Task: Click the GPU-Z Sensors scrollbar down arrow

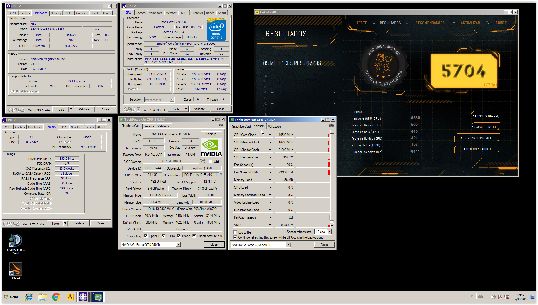Action: [332, 226]
